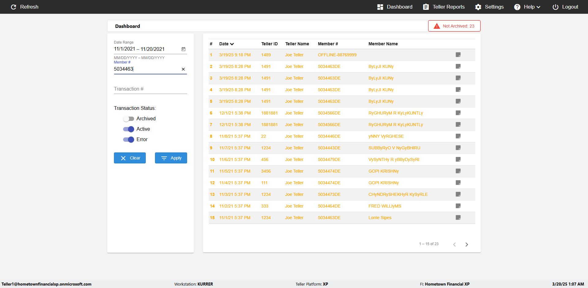Click the Apply filter button
Image resolution: width=588 pixels, height=288 pixels.
pyautogui.click(x=171, y=158)
